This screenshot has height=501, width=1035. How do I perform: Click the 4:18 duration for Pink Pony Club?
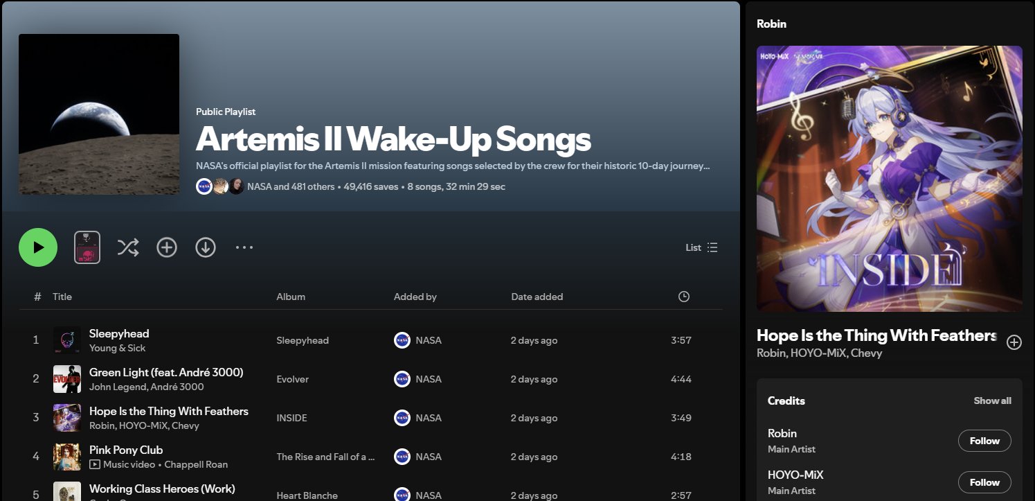681,457
